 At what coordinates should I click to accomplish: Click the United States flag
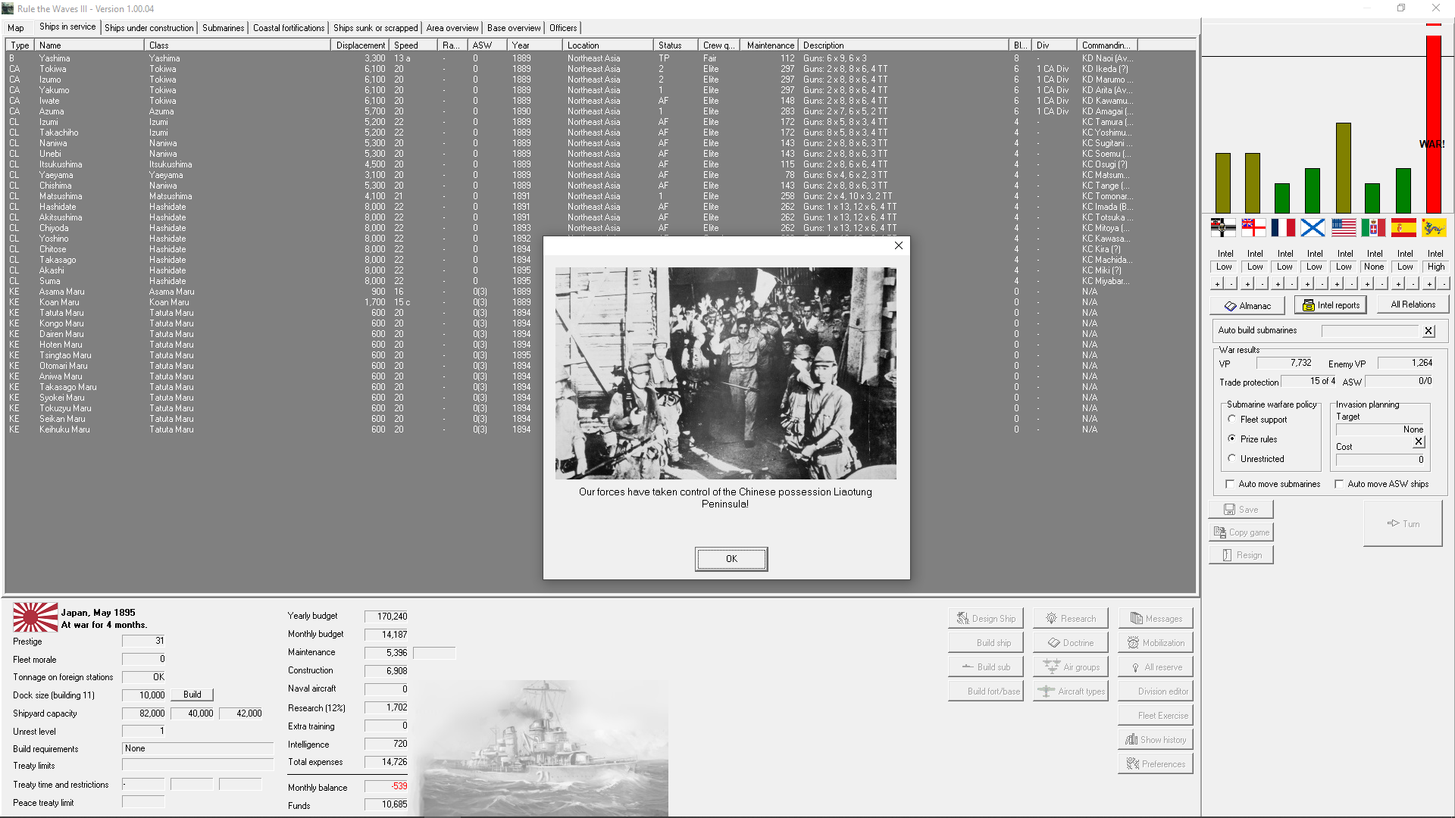coord(1344,227)
